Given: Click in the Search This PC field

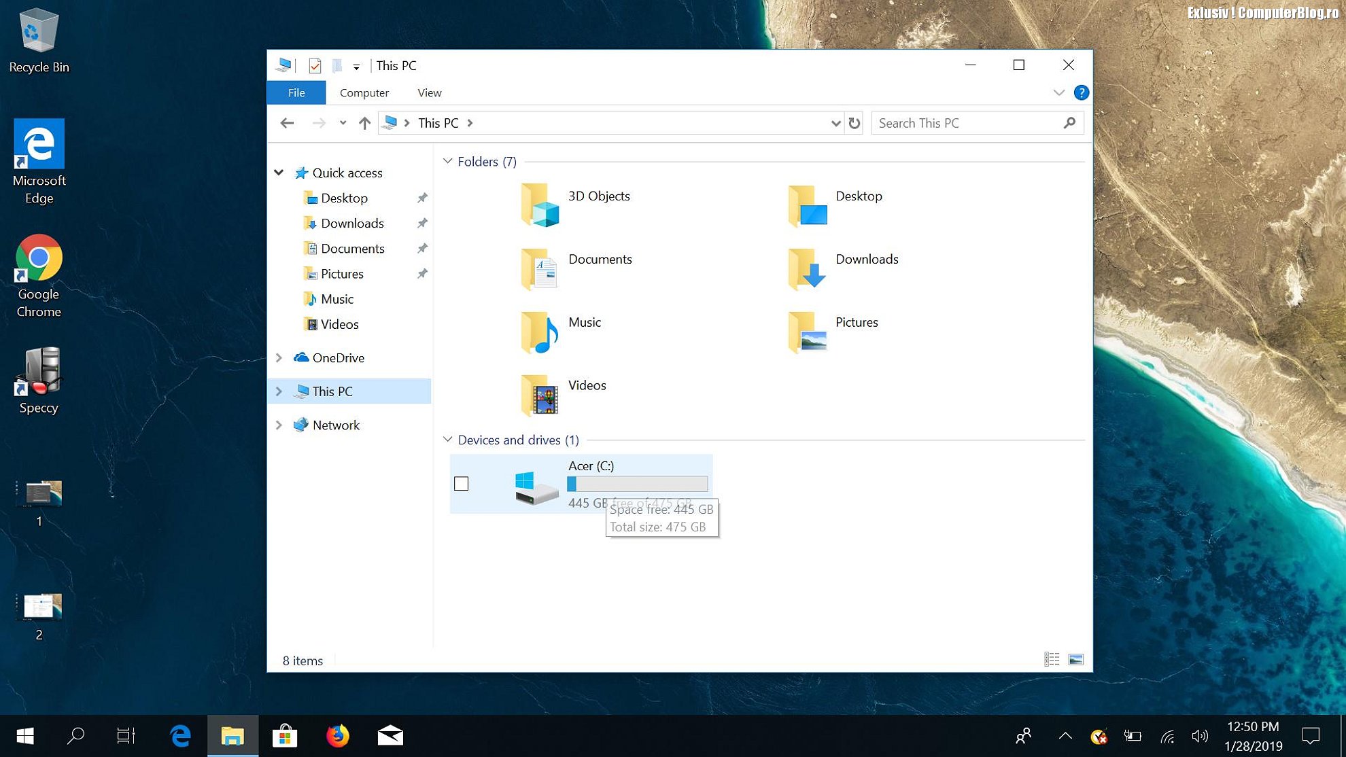Looking at the screenshot, I should (x=965, y=123).
